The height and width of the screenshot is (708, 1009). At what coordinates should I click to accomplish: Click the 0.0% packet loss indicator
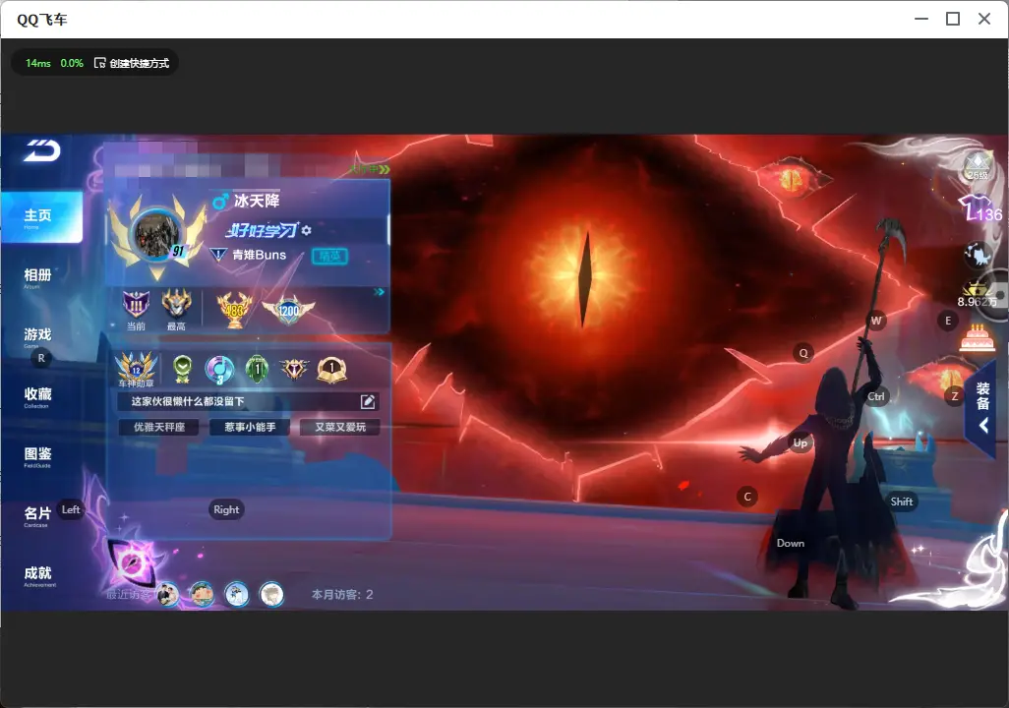click(72, 63)
